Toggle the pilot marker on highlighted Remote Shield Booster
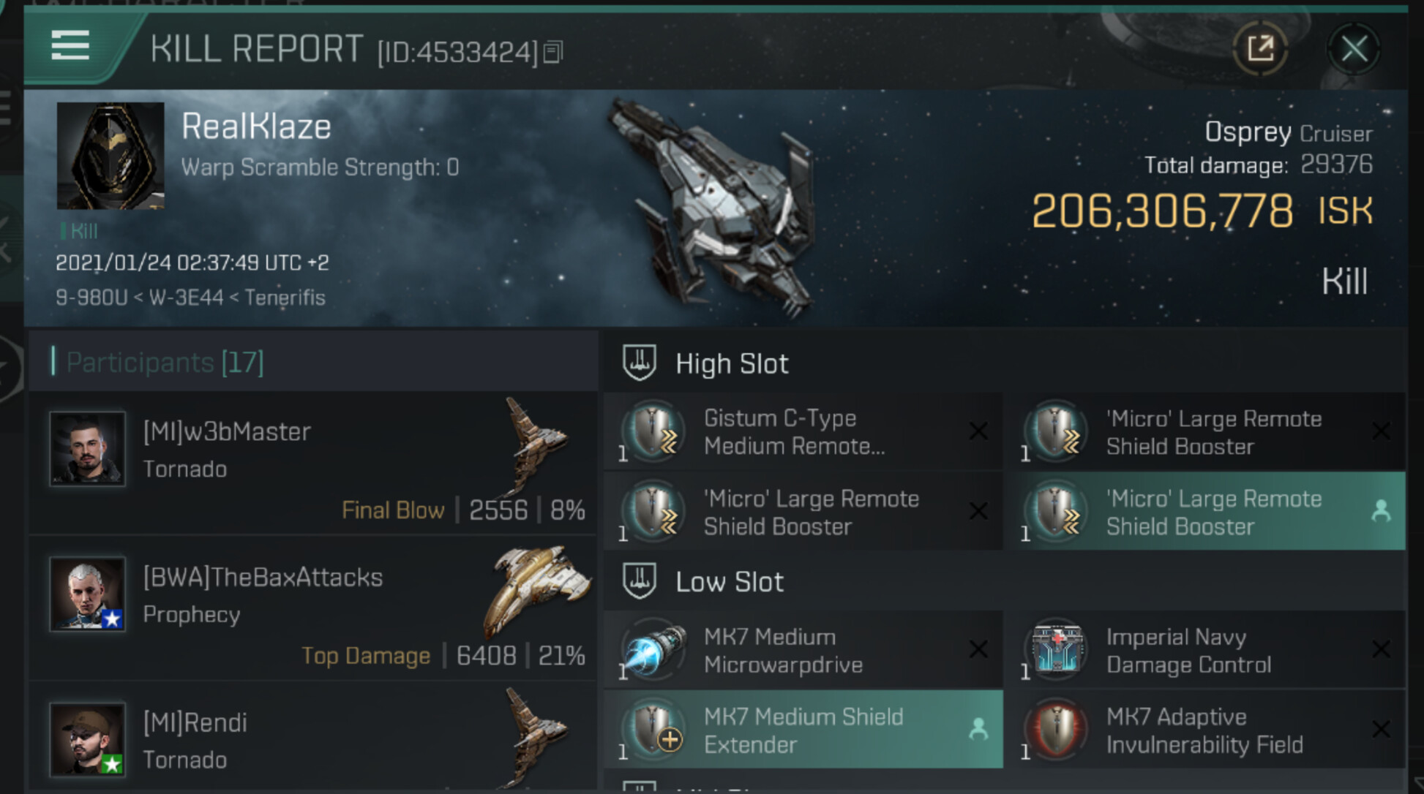 coord(1381,510)
